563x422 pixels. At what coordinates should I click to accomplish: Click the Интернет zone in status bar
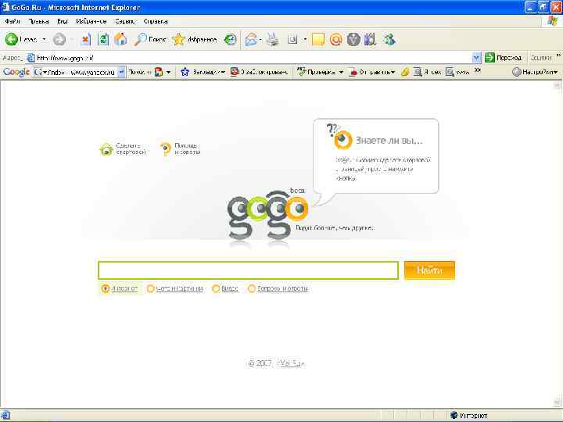[x=469, y=416]
